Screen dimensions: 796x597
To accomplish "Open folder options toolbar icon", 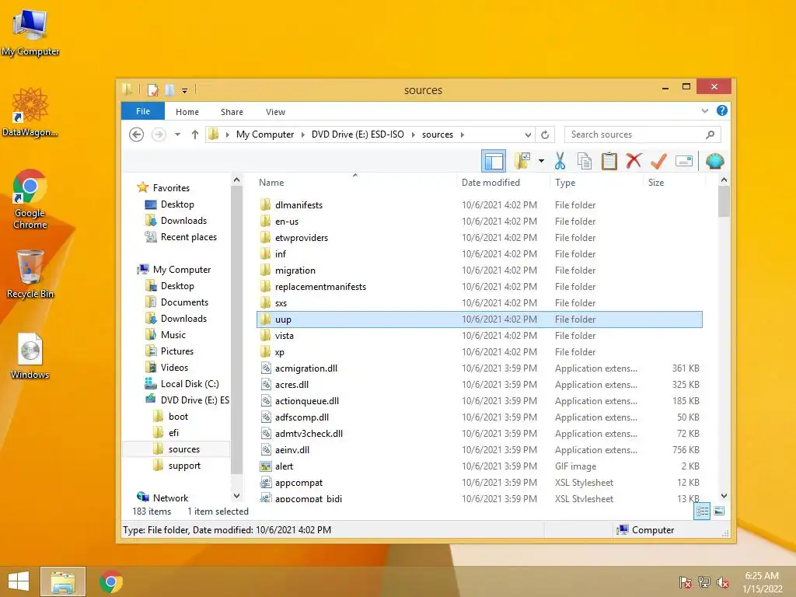I will coord(522,161).
